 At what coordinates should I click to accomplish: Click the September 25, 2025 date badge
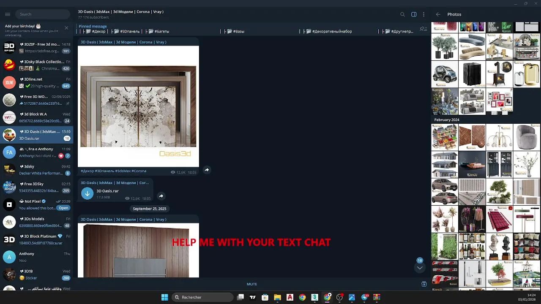pyautogui.click(x=150, y=209)
